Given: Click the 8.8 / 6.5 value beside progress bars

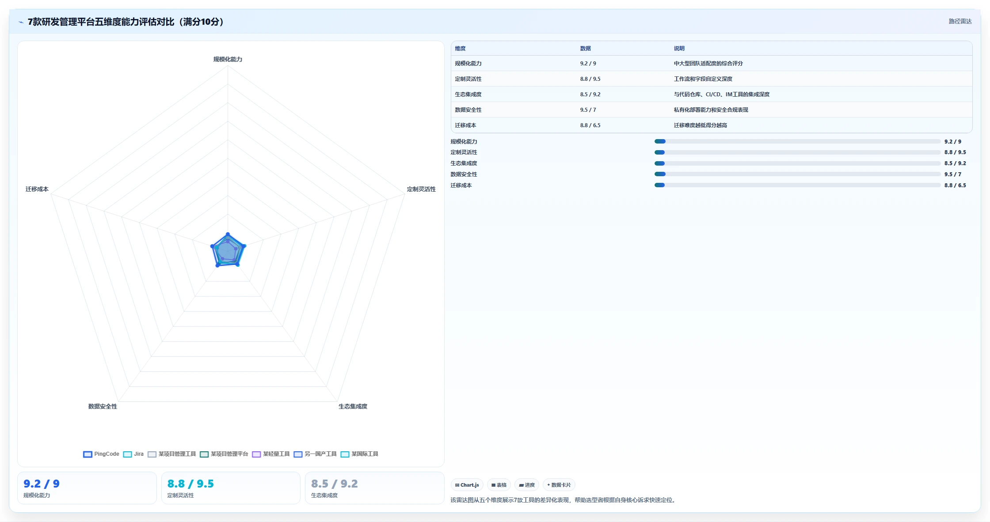Looking at the screenshot, I should click(955, 185).
